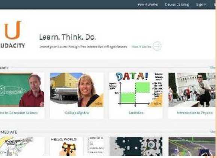Click the Intro to Computer Science title text
Image resolution: width=217 pixels, height=158 pixels.
coord(19,113)
